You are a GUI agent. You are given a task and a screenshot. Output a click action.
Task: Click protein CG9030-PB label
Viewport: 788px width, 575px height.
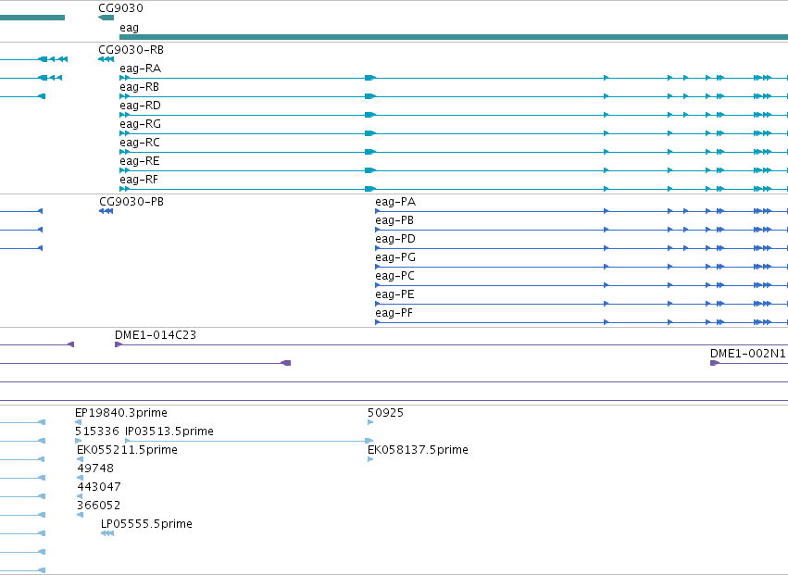tap(131, 202)
